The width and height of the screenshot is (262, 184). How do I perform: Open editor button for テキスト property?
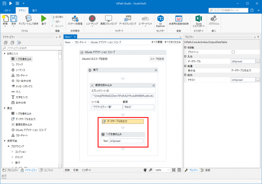(x=258, y=80)
